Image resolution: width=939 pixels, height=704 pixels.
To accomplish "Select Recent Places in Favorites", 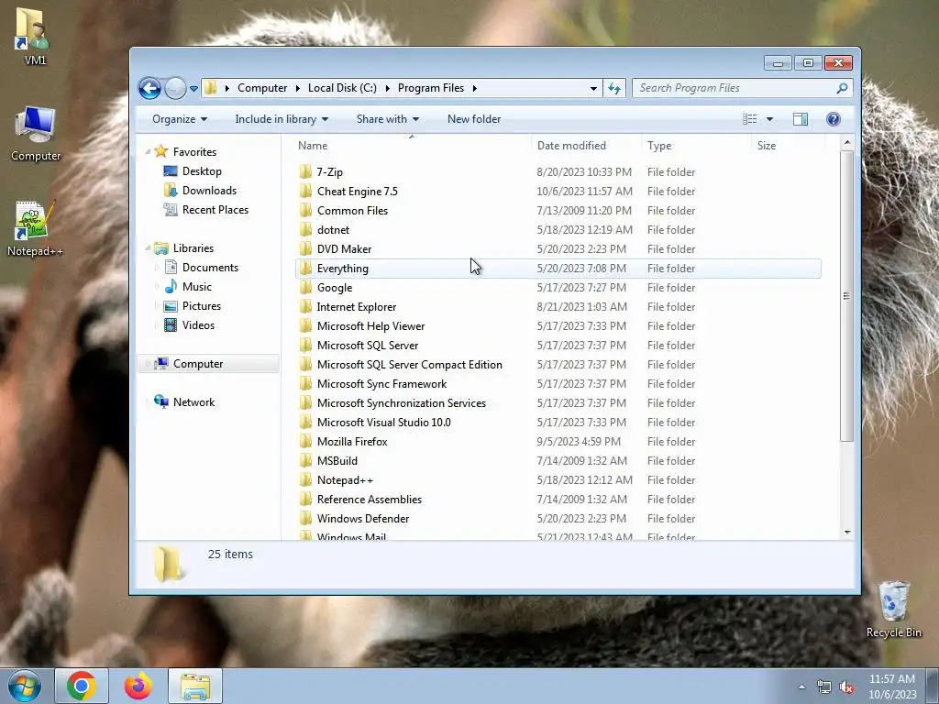I will (x=215, y=210).
